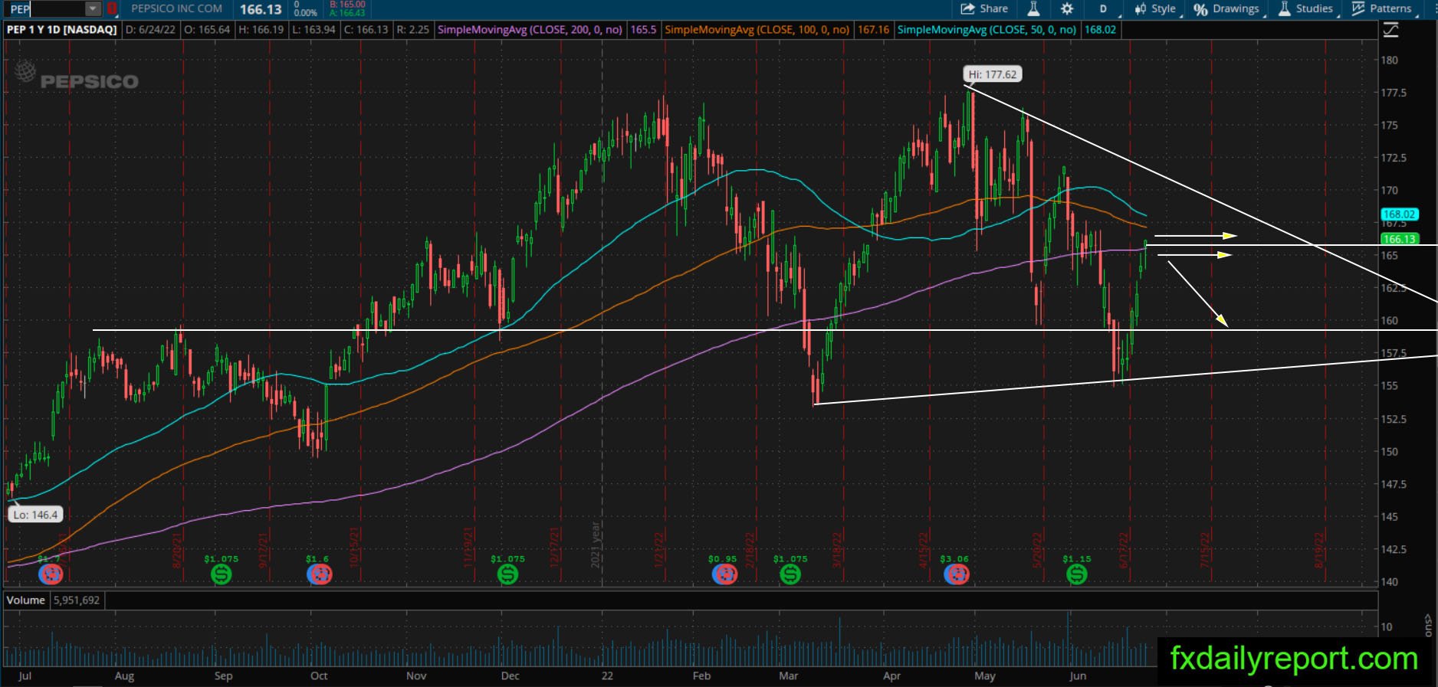Click the $1.075 dividend icon near Dec
Screen dimensions: 1438x687
[x=507, y=574]
